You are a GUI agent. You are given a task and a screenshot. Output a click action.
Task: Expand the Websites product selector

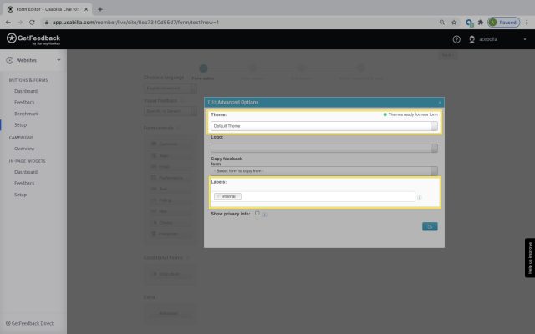point(33,60)
